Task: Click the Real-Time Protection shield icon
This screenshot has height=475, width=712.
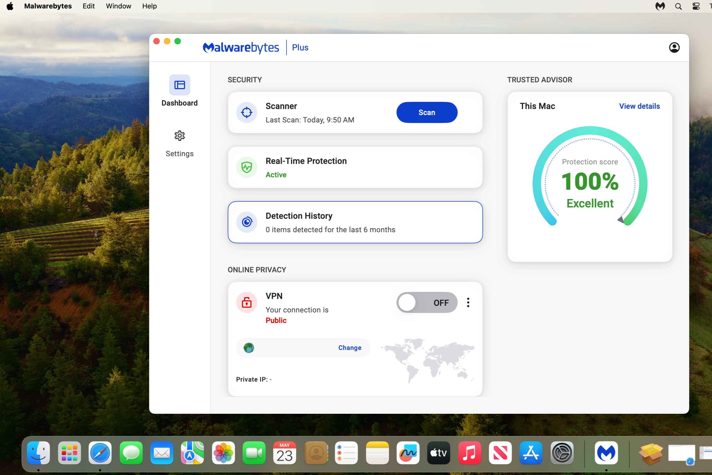Action: click(247, 167)
